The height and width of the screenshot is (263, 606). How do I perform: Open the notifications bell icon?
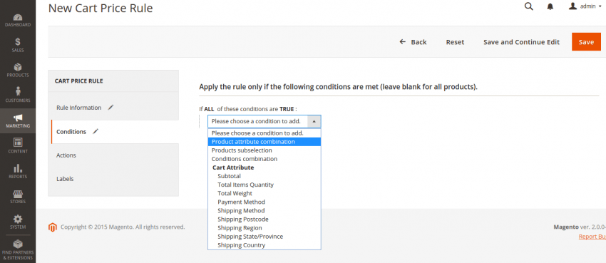(550, 6)
